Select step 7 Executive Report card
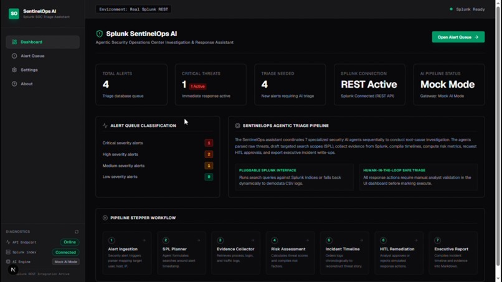This screenshot has width=502, height=282. tap(453, 253)
